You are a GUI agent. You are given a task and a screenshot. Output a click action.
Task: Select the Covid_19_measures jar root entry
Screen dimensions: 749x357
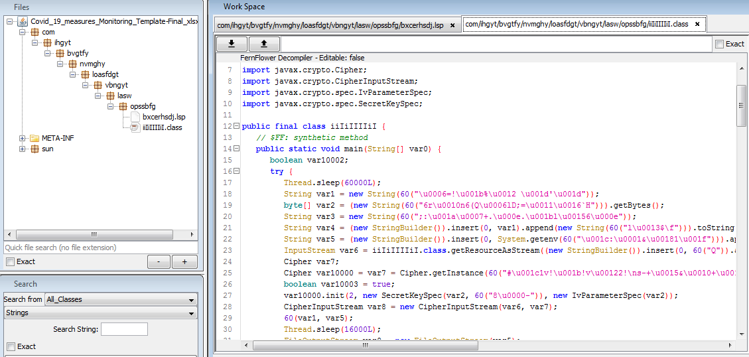tap(114, 21)
